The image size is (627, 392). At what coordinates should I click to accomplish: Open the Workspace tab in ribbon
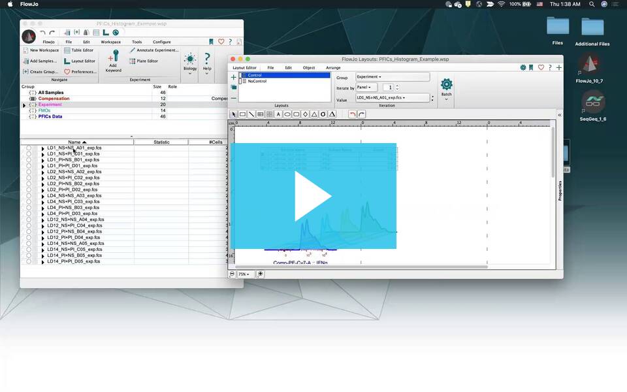[111, 42]
